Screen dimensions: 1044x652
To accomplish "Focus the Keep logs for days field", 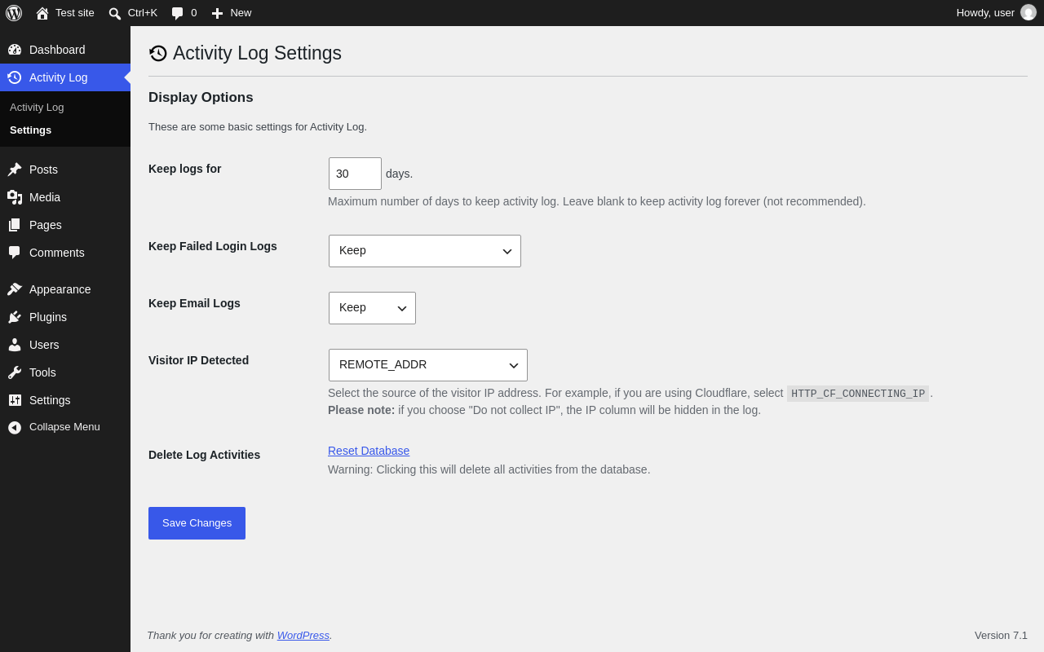I will (x=355, y=174).
